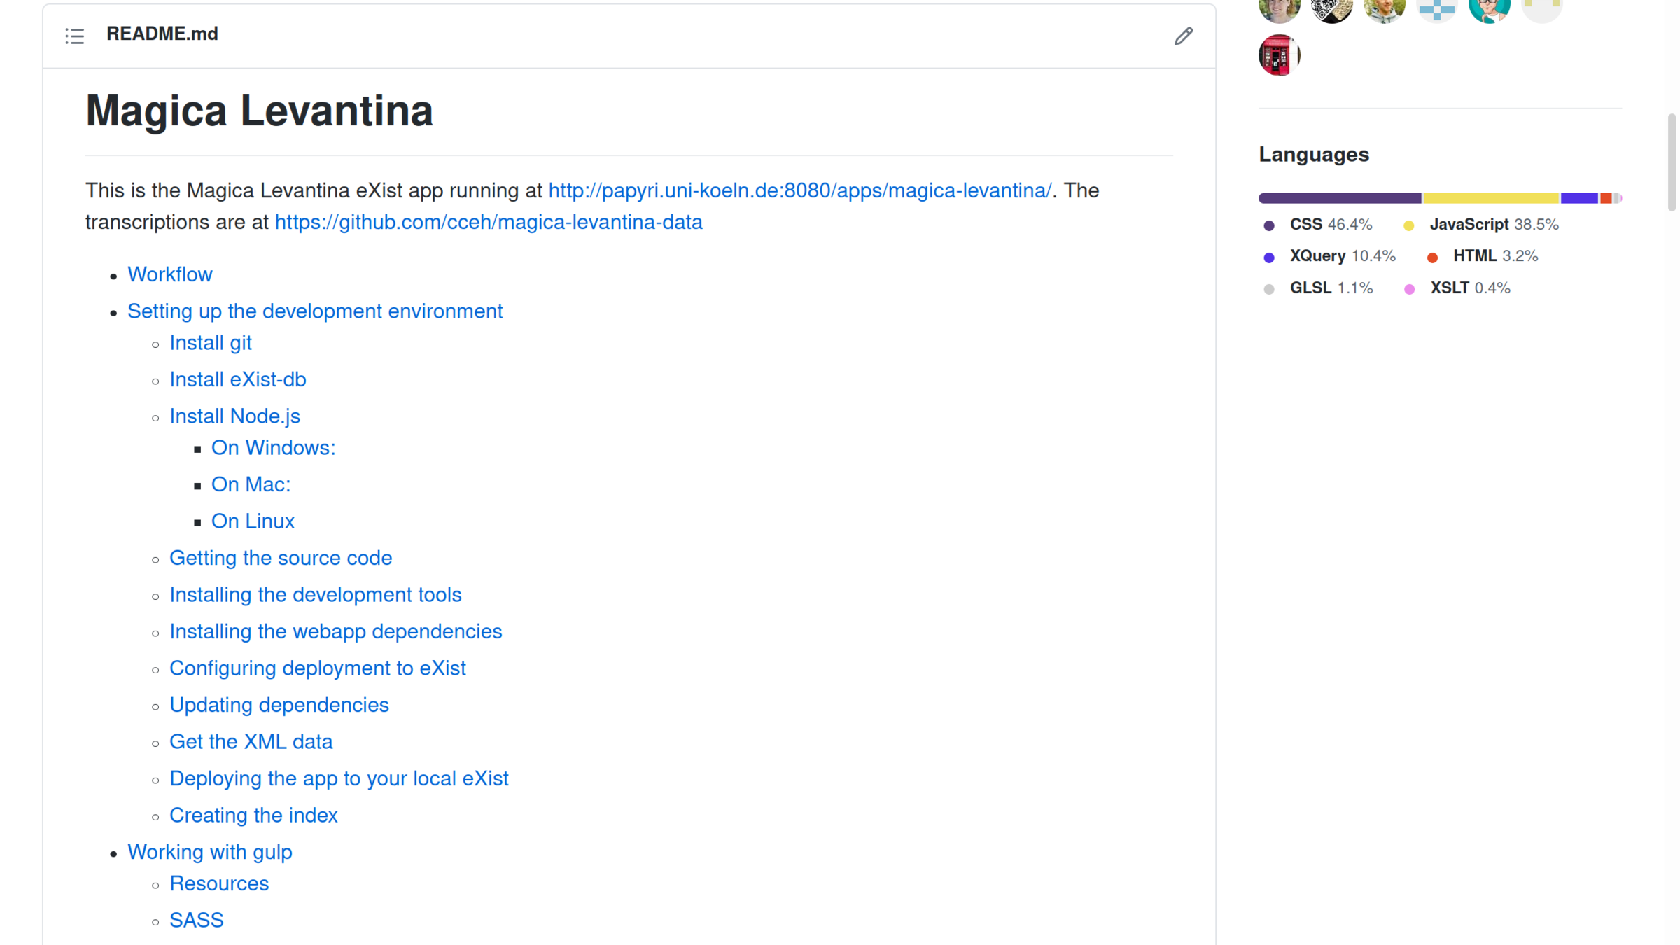Click the README outline list icon
1680x945 pixels.
point(75,36)
